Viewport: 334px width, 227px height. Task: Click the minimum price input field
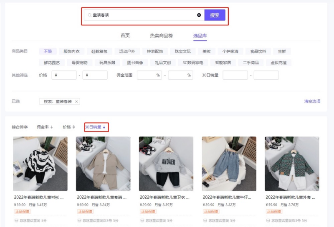click(x=64, y=75)
